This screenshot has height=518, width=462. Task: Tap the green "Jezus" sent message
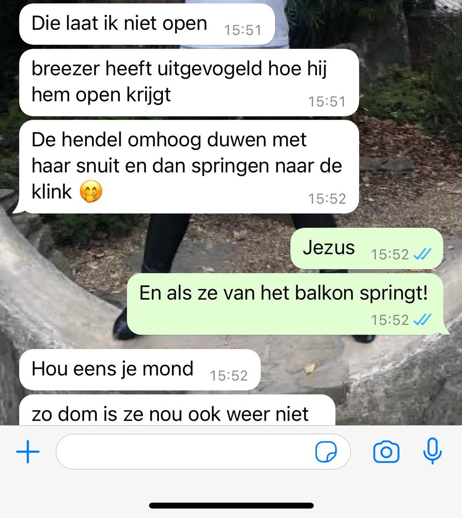click(x=367, y=248)
